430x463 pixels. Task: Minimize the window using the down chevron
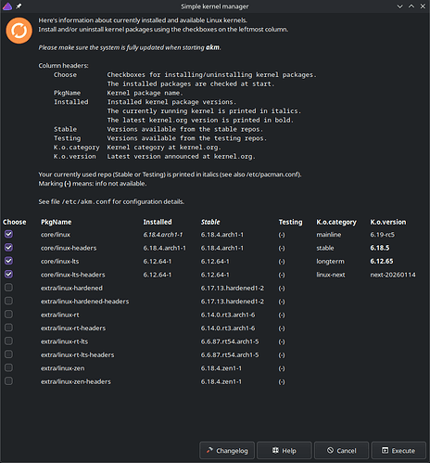click(399, 6)
